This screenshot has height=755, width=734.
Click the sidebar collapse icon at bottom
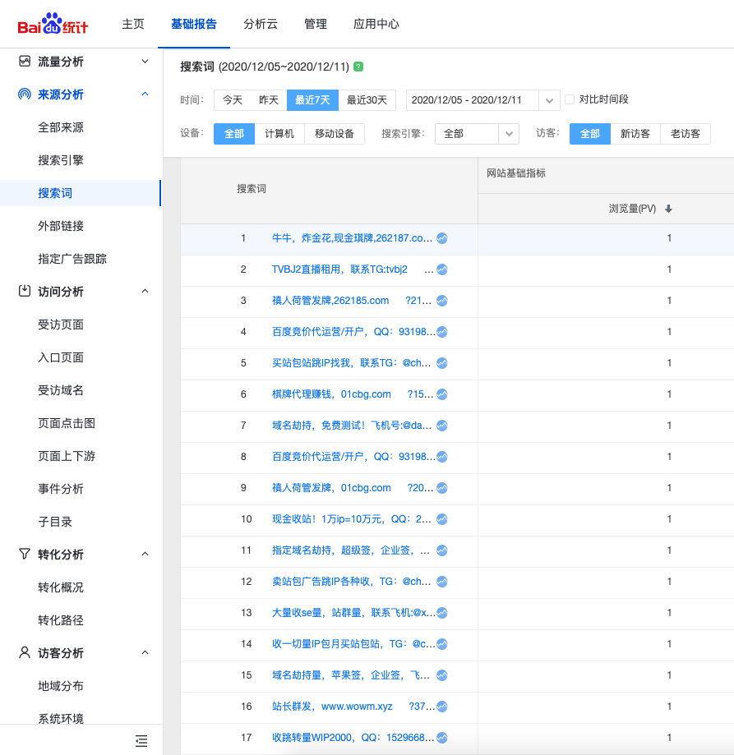tap(141, 741)
